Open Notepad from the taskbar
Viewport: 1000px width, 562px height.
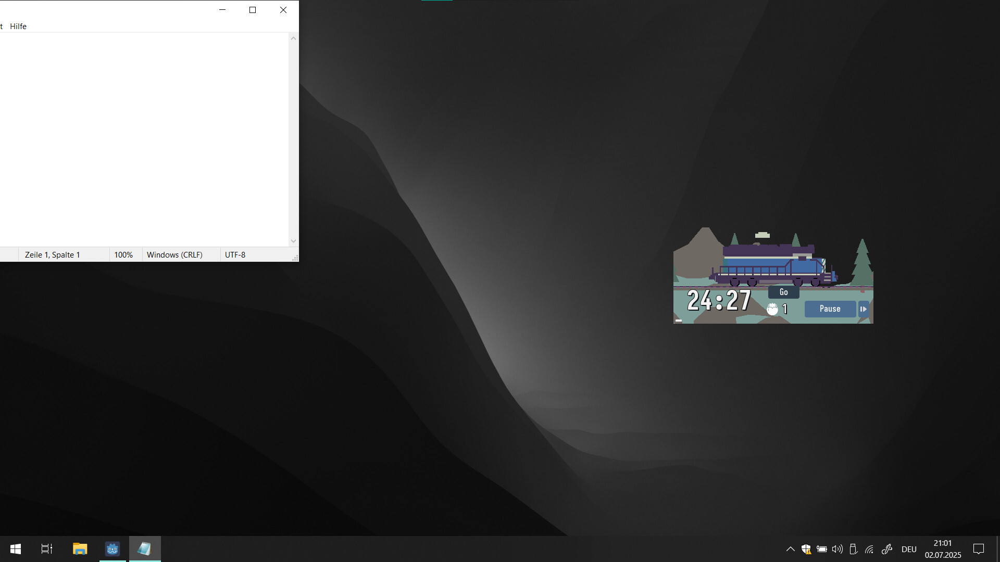tap(145, 548)
